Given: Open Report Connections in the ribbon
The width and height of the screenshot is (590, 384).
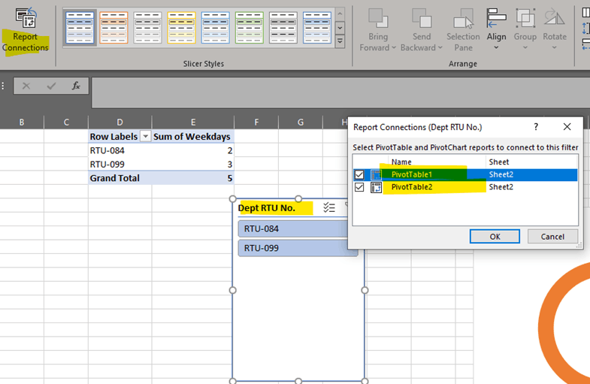Looking at the screenshot, I should click(26, 32).
